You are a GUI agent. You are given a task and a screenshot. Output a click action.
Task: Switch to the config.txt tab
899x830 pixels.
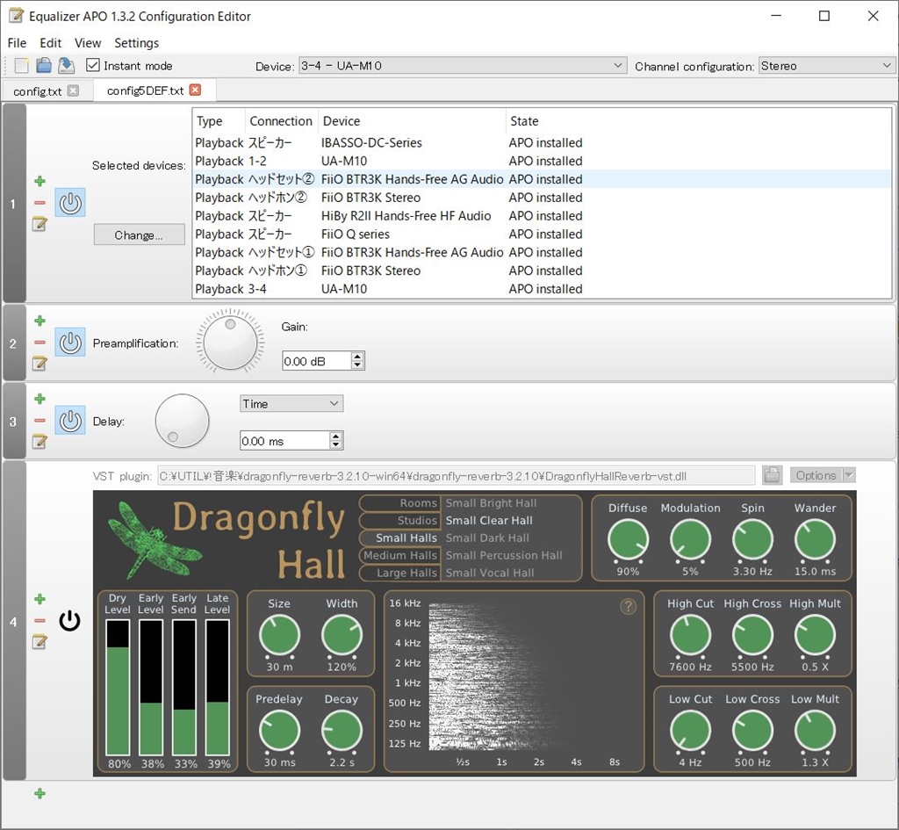tap(37, 91)
